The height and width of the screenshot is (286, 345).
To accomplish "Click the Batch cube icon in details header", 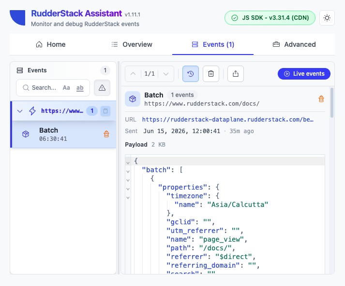I will (x=133, y=99).
